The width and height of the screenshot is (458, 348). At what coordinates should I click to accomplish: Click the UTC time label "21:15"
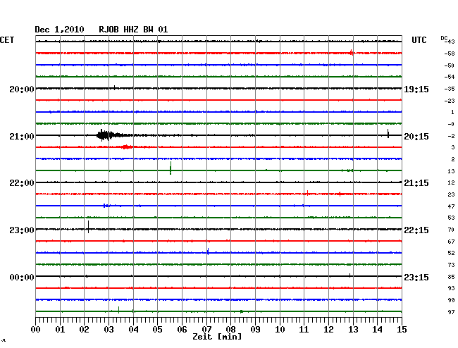[416, 183]
